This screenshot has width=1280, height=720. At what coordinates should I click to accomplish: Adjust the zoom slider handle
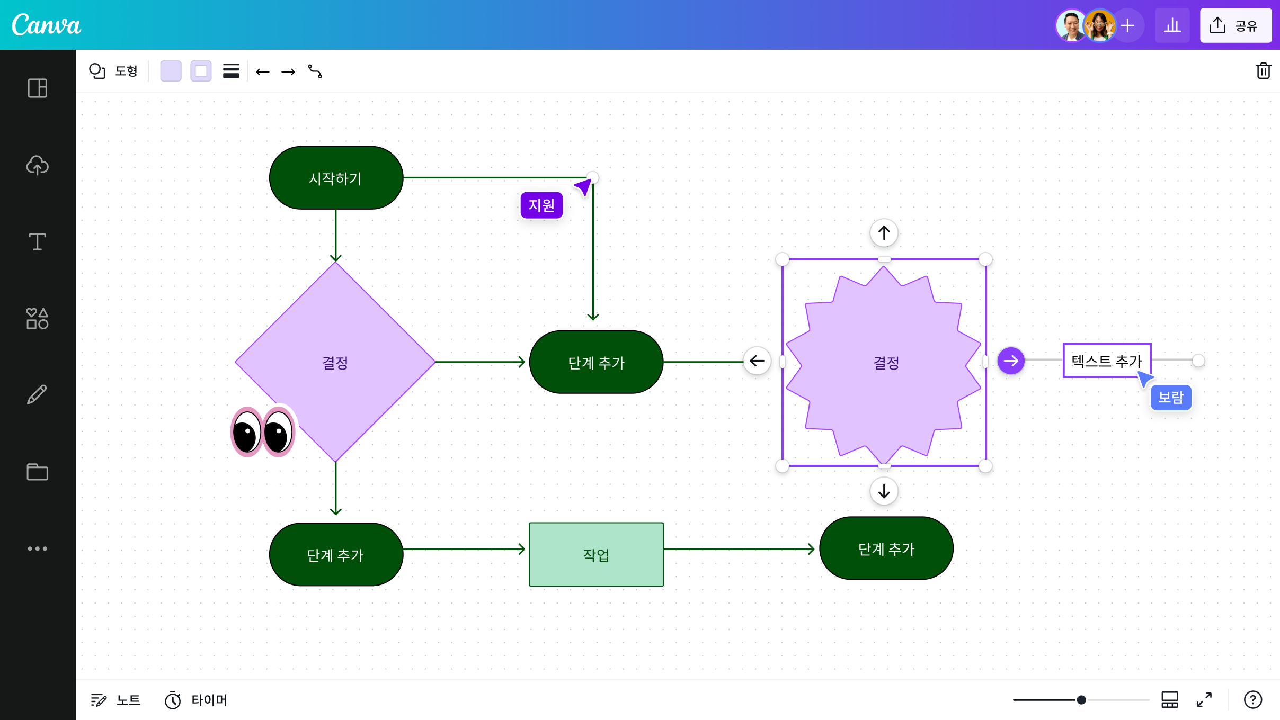click(1081, 700)
